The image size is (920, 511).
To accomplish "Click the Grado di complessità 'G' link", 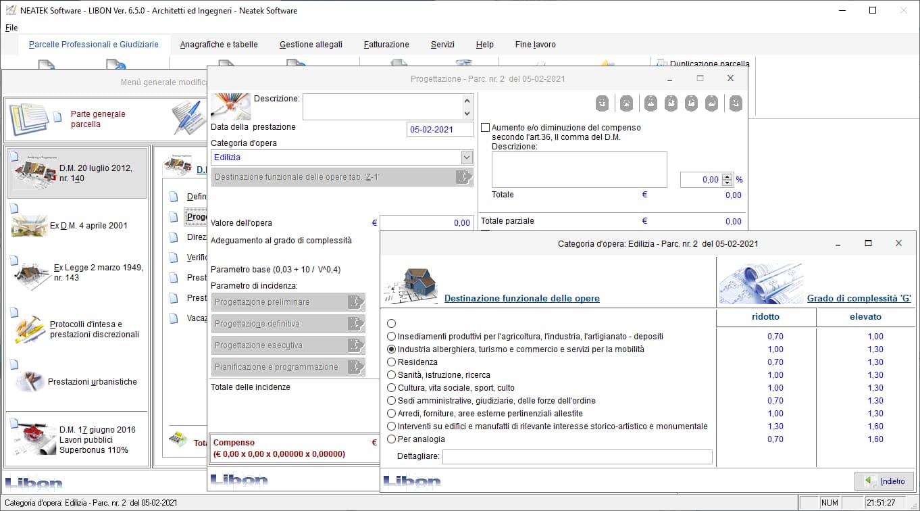I will [x=859, y=298].
